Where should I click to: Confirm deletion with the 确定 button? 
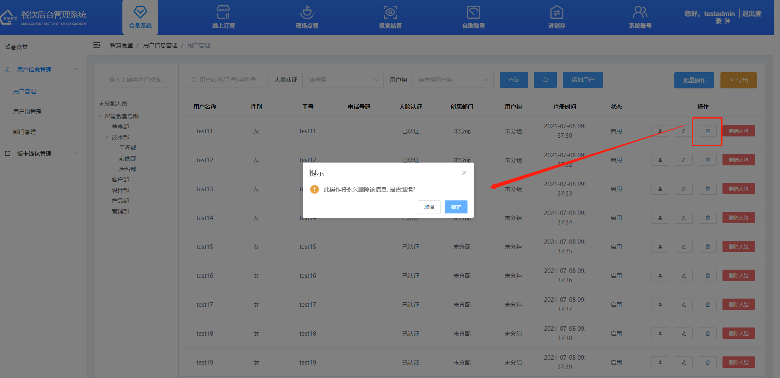456,207
